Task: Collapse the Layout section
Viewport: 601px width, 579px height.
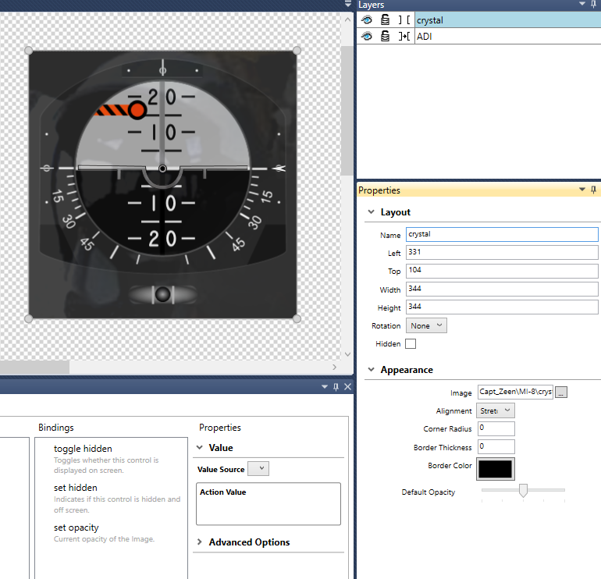Action: pyautogui.click(x=371, y=212)
